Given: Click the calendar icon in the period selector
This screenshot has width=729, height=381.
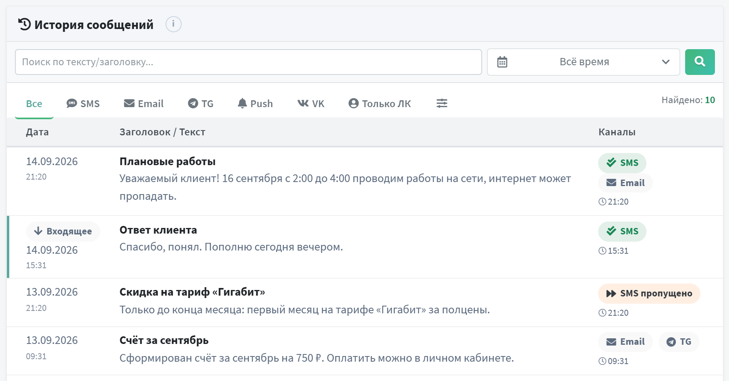Looking at the screenshot, I should (x=502, y=62).
